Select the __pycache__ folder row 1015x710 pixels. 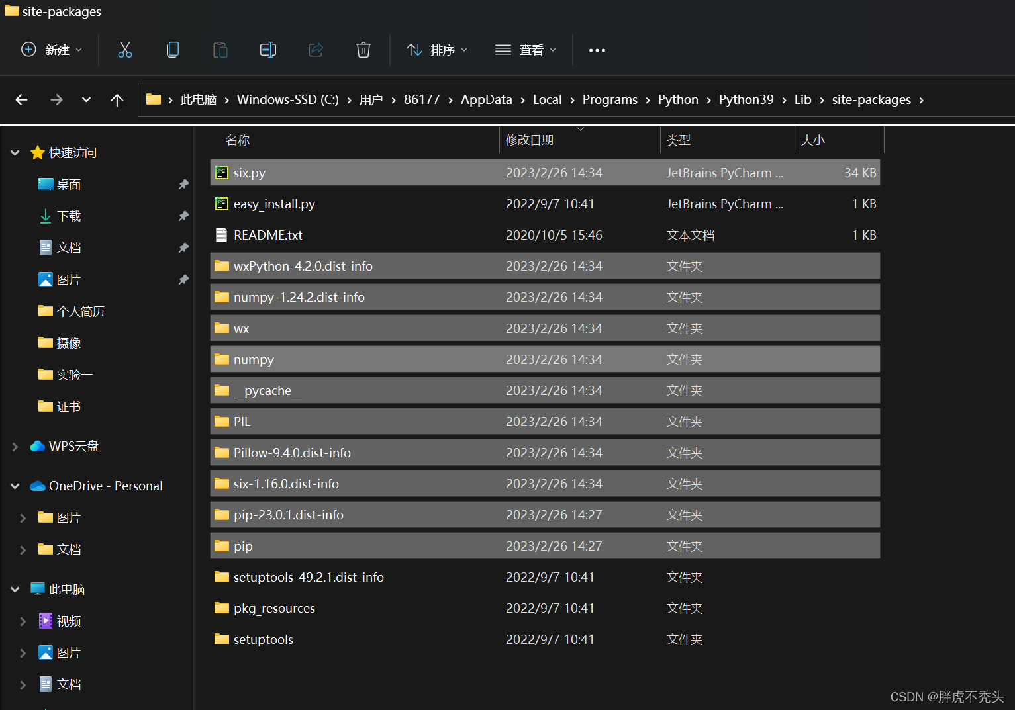coord(545,390)
